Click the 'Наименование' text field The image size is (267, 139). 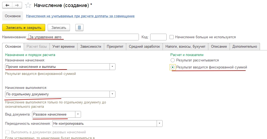(83, 37)
